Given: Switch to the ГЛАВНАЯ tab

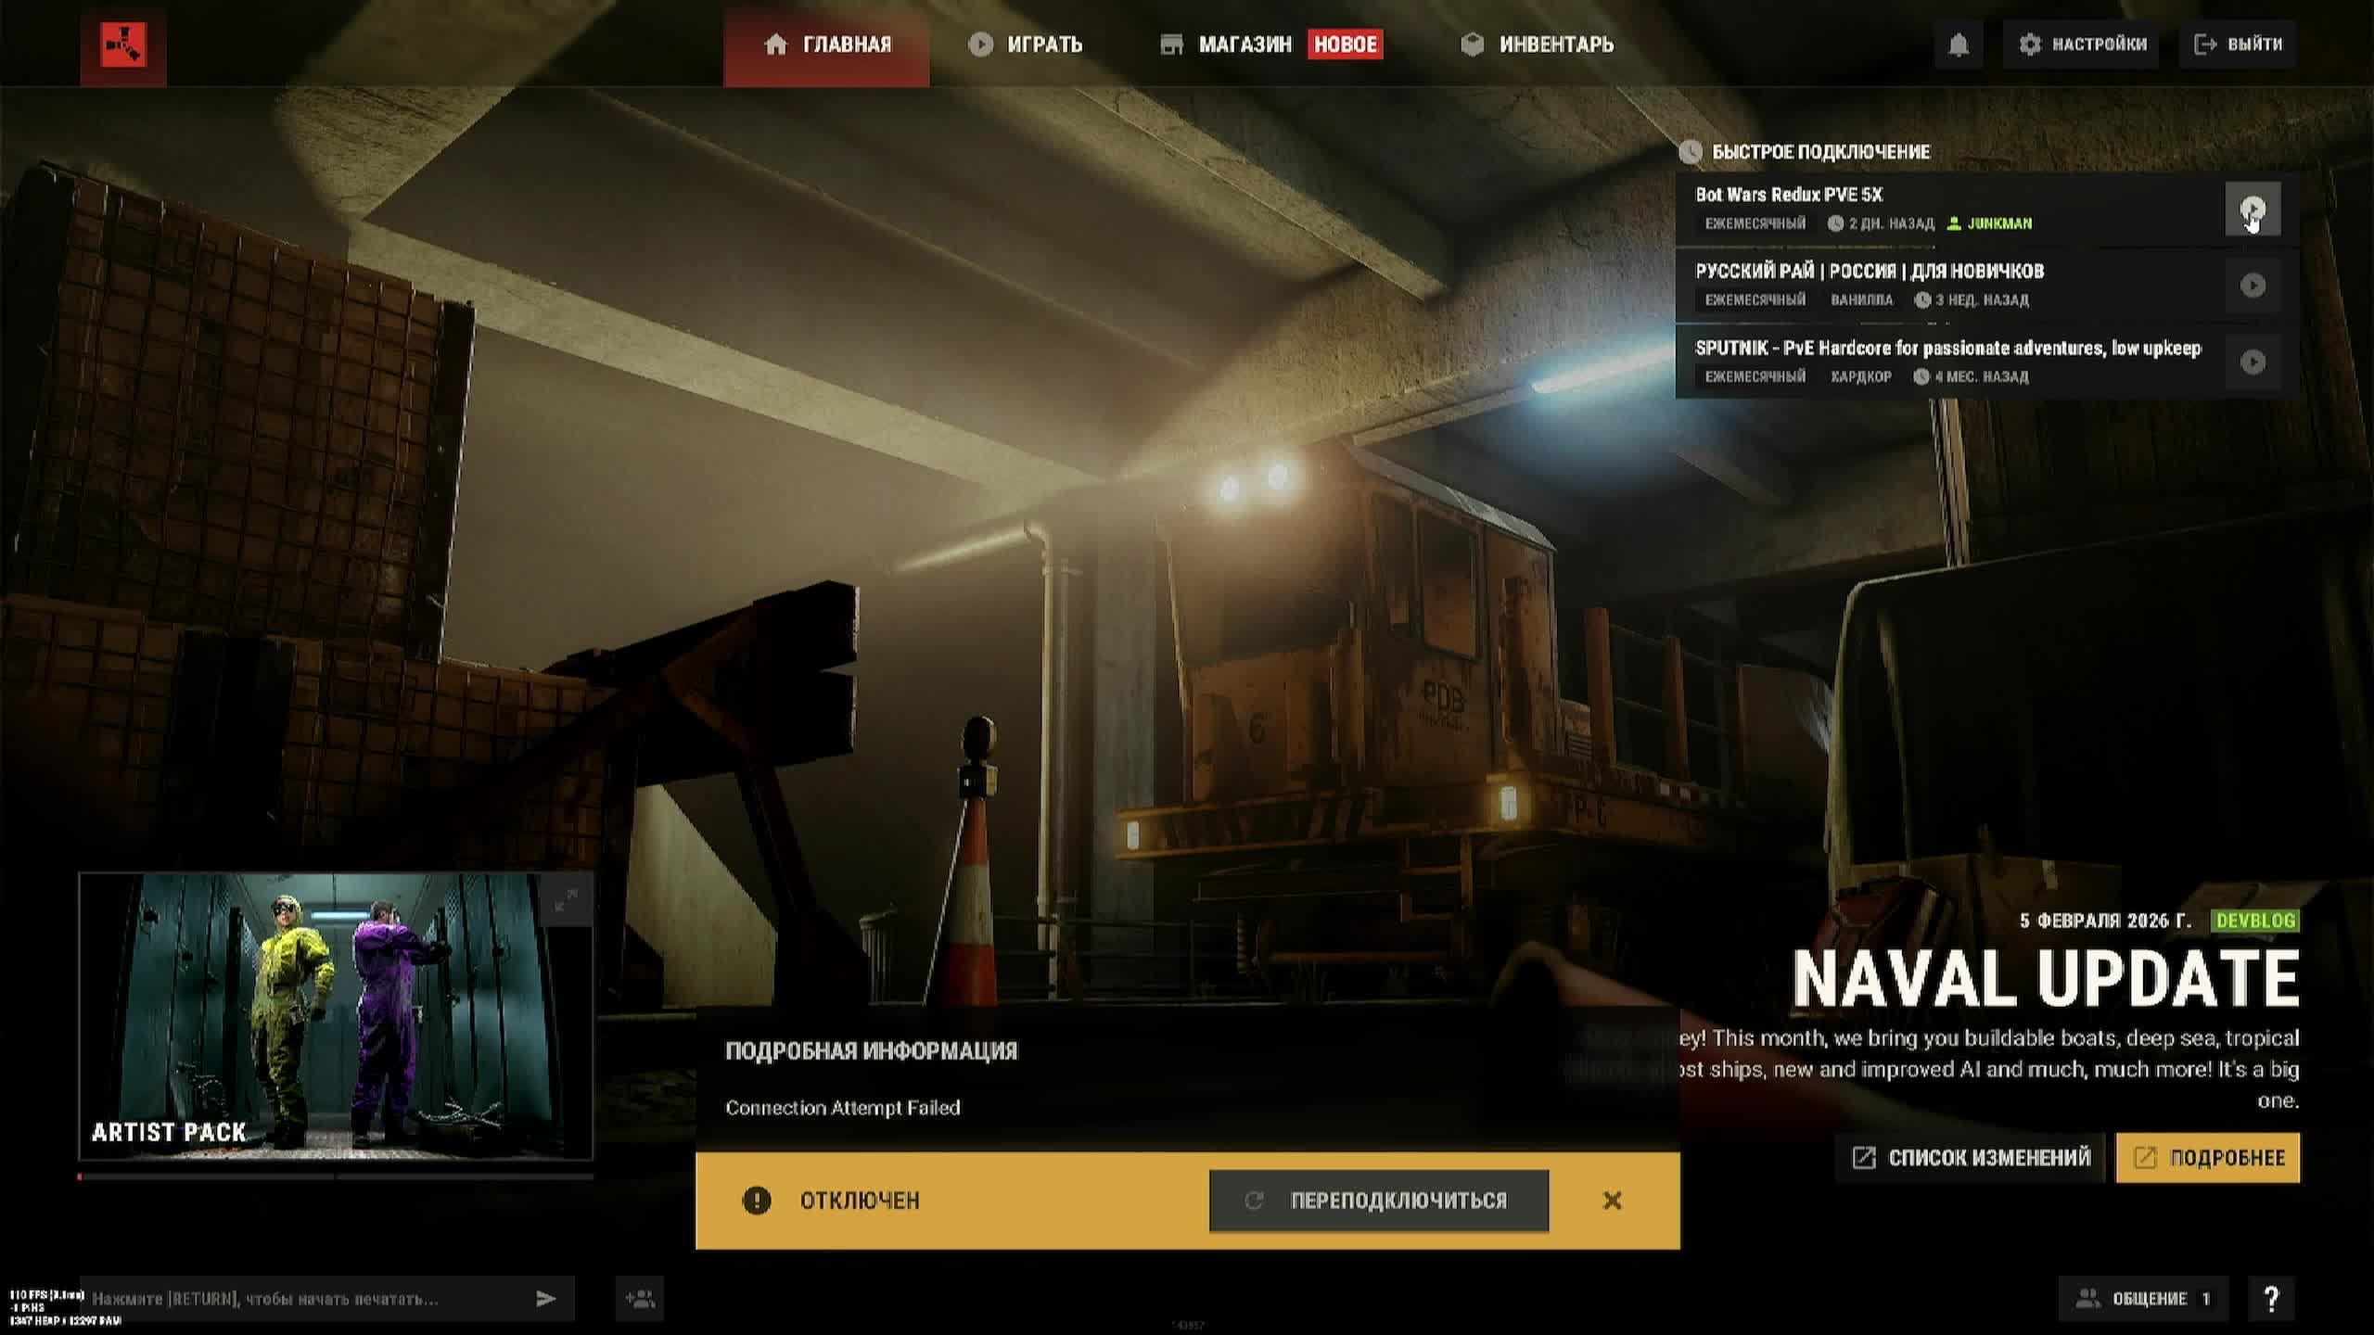Looking at the screenshot, I should [826, 44].
